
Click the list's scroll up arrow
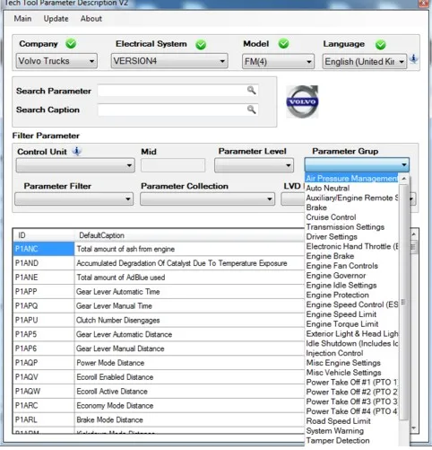pos(404,179)
